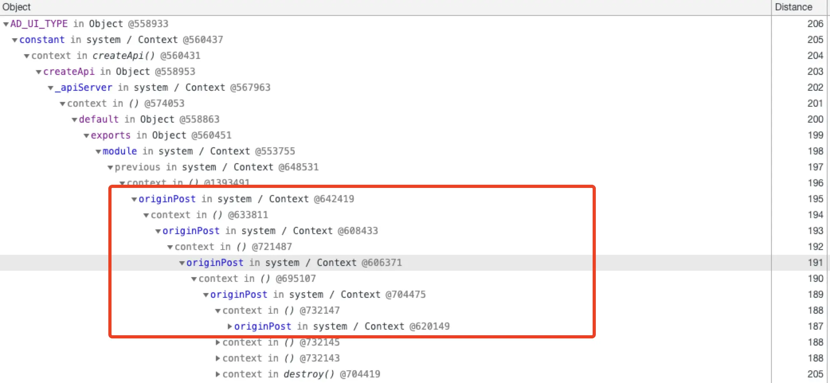Viewport: 830px width, 383px height.
Task: Click the Object column header
Action: tap(17, 7)
